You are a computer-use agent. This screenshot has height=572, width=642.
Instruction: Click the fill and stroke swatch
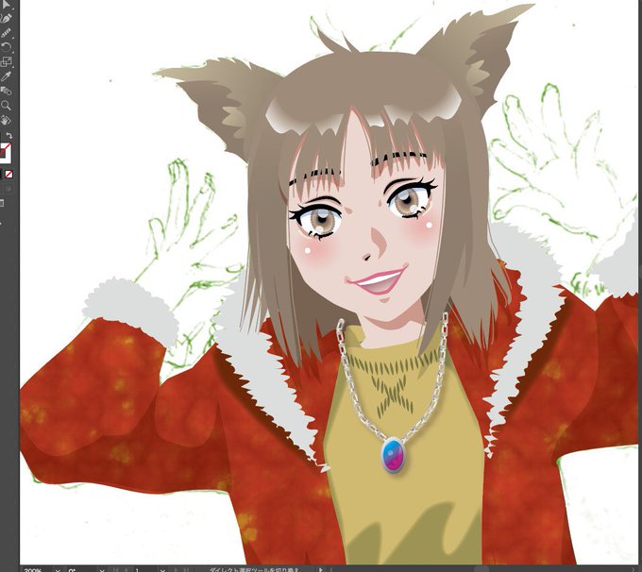[x=5, y=152]
